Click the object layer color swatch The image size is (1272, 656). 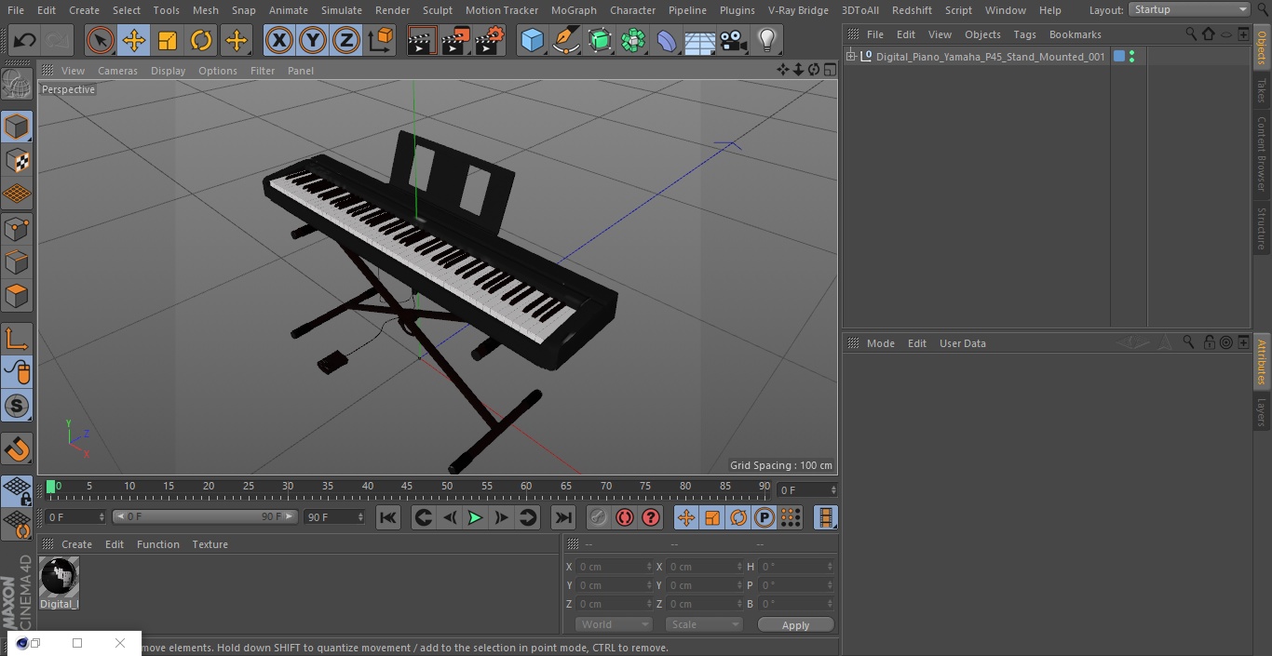coord(1119,57)
